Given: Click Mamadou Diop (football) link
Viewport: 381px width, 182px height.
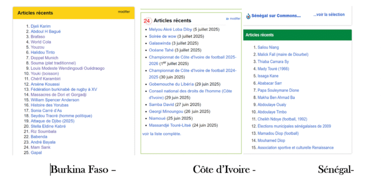Looking at the screenshot, I should [278, 133].
